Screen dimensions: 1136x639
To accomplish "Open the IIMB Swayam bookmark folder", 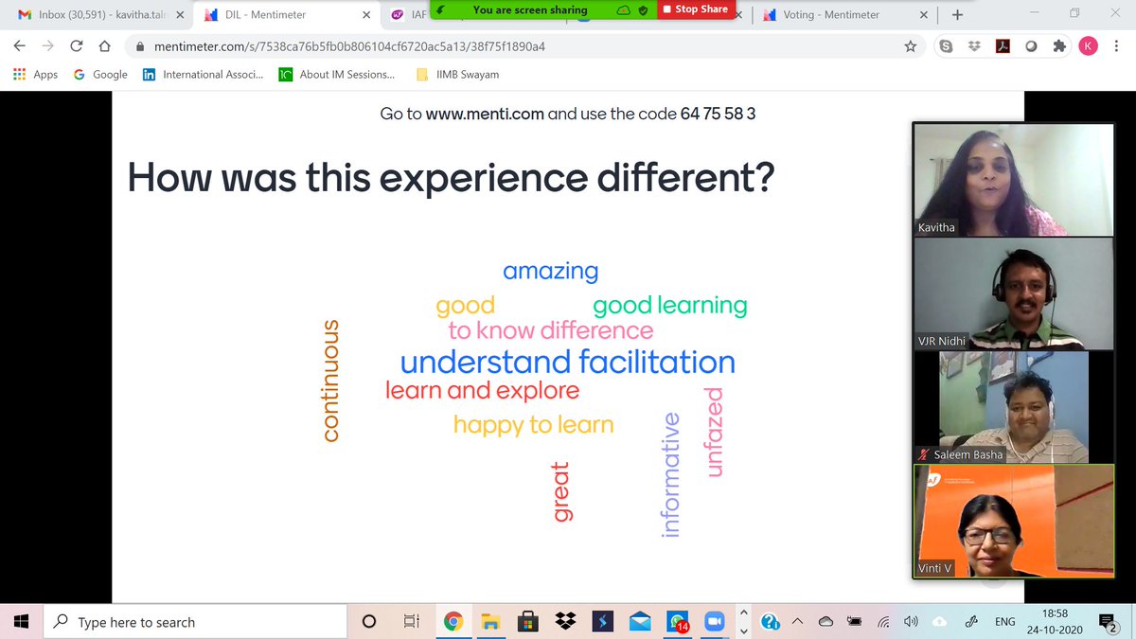I will coord(457,74).
